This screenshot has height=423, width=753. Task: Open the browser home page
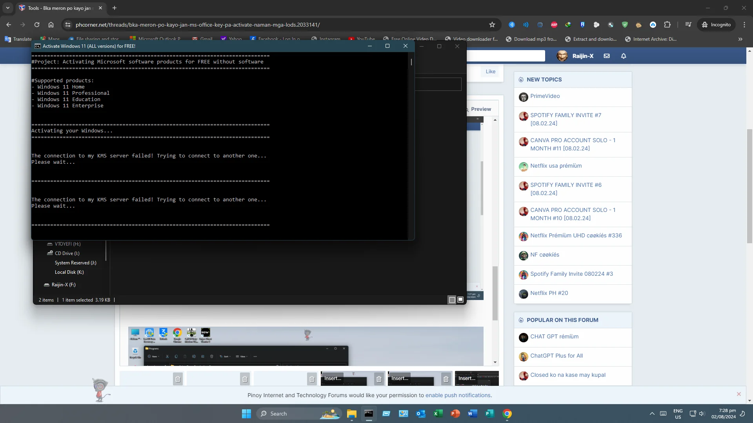tap(51, 25)
